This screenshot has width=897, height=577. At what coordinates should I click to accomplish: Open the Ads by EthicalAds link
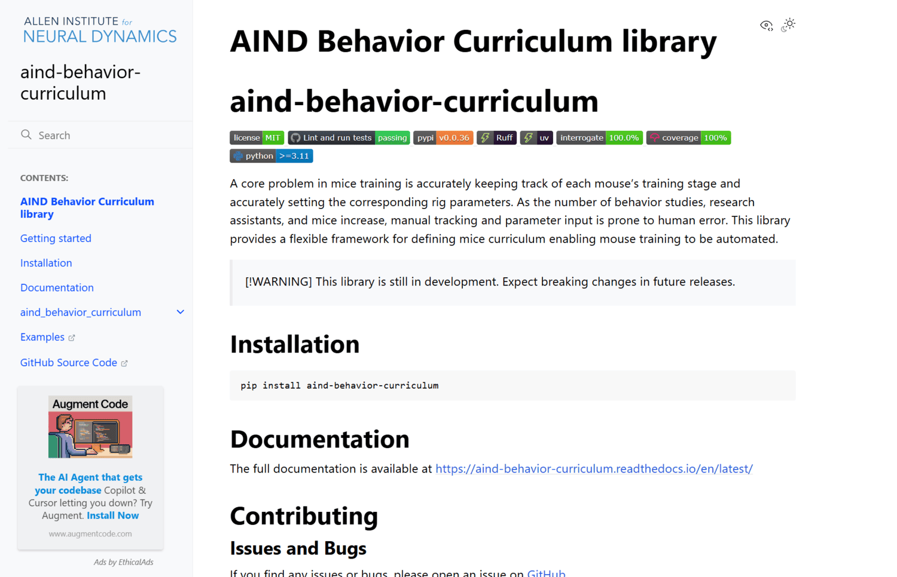[x=123, y=562]
